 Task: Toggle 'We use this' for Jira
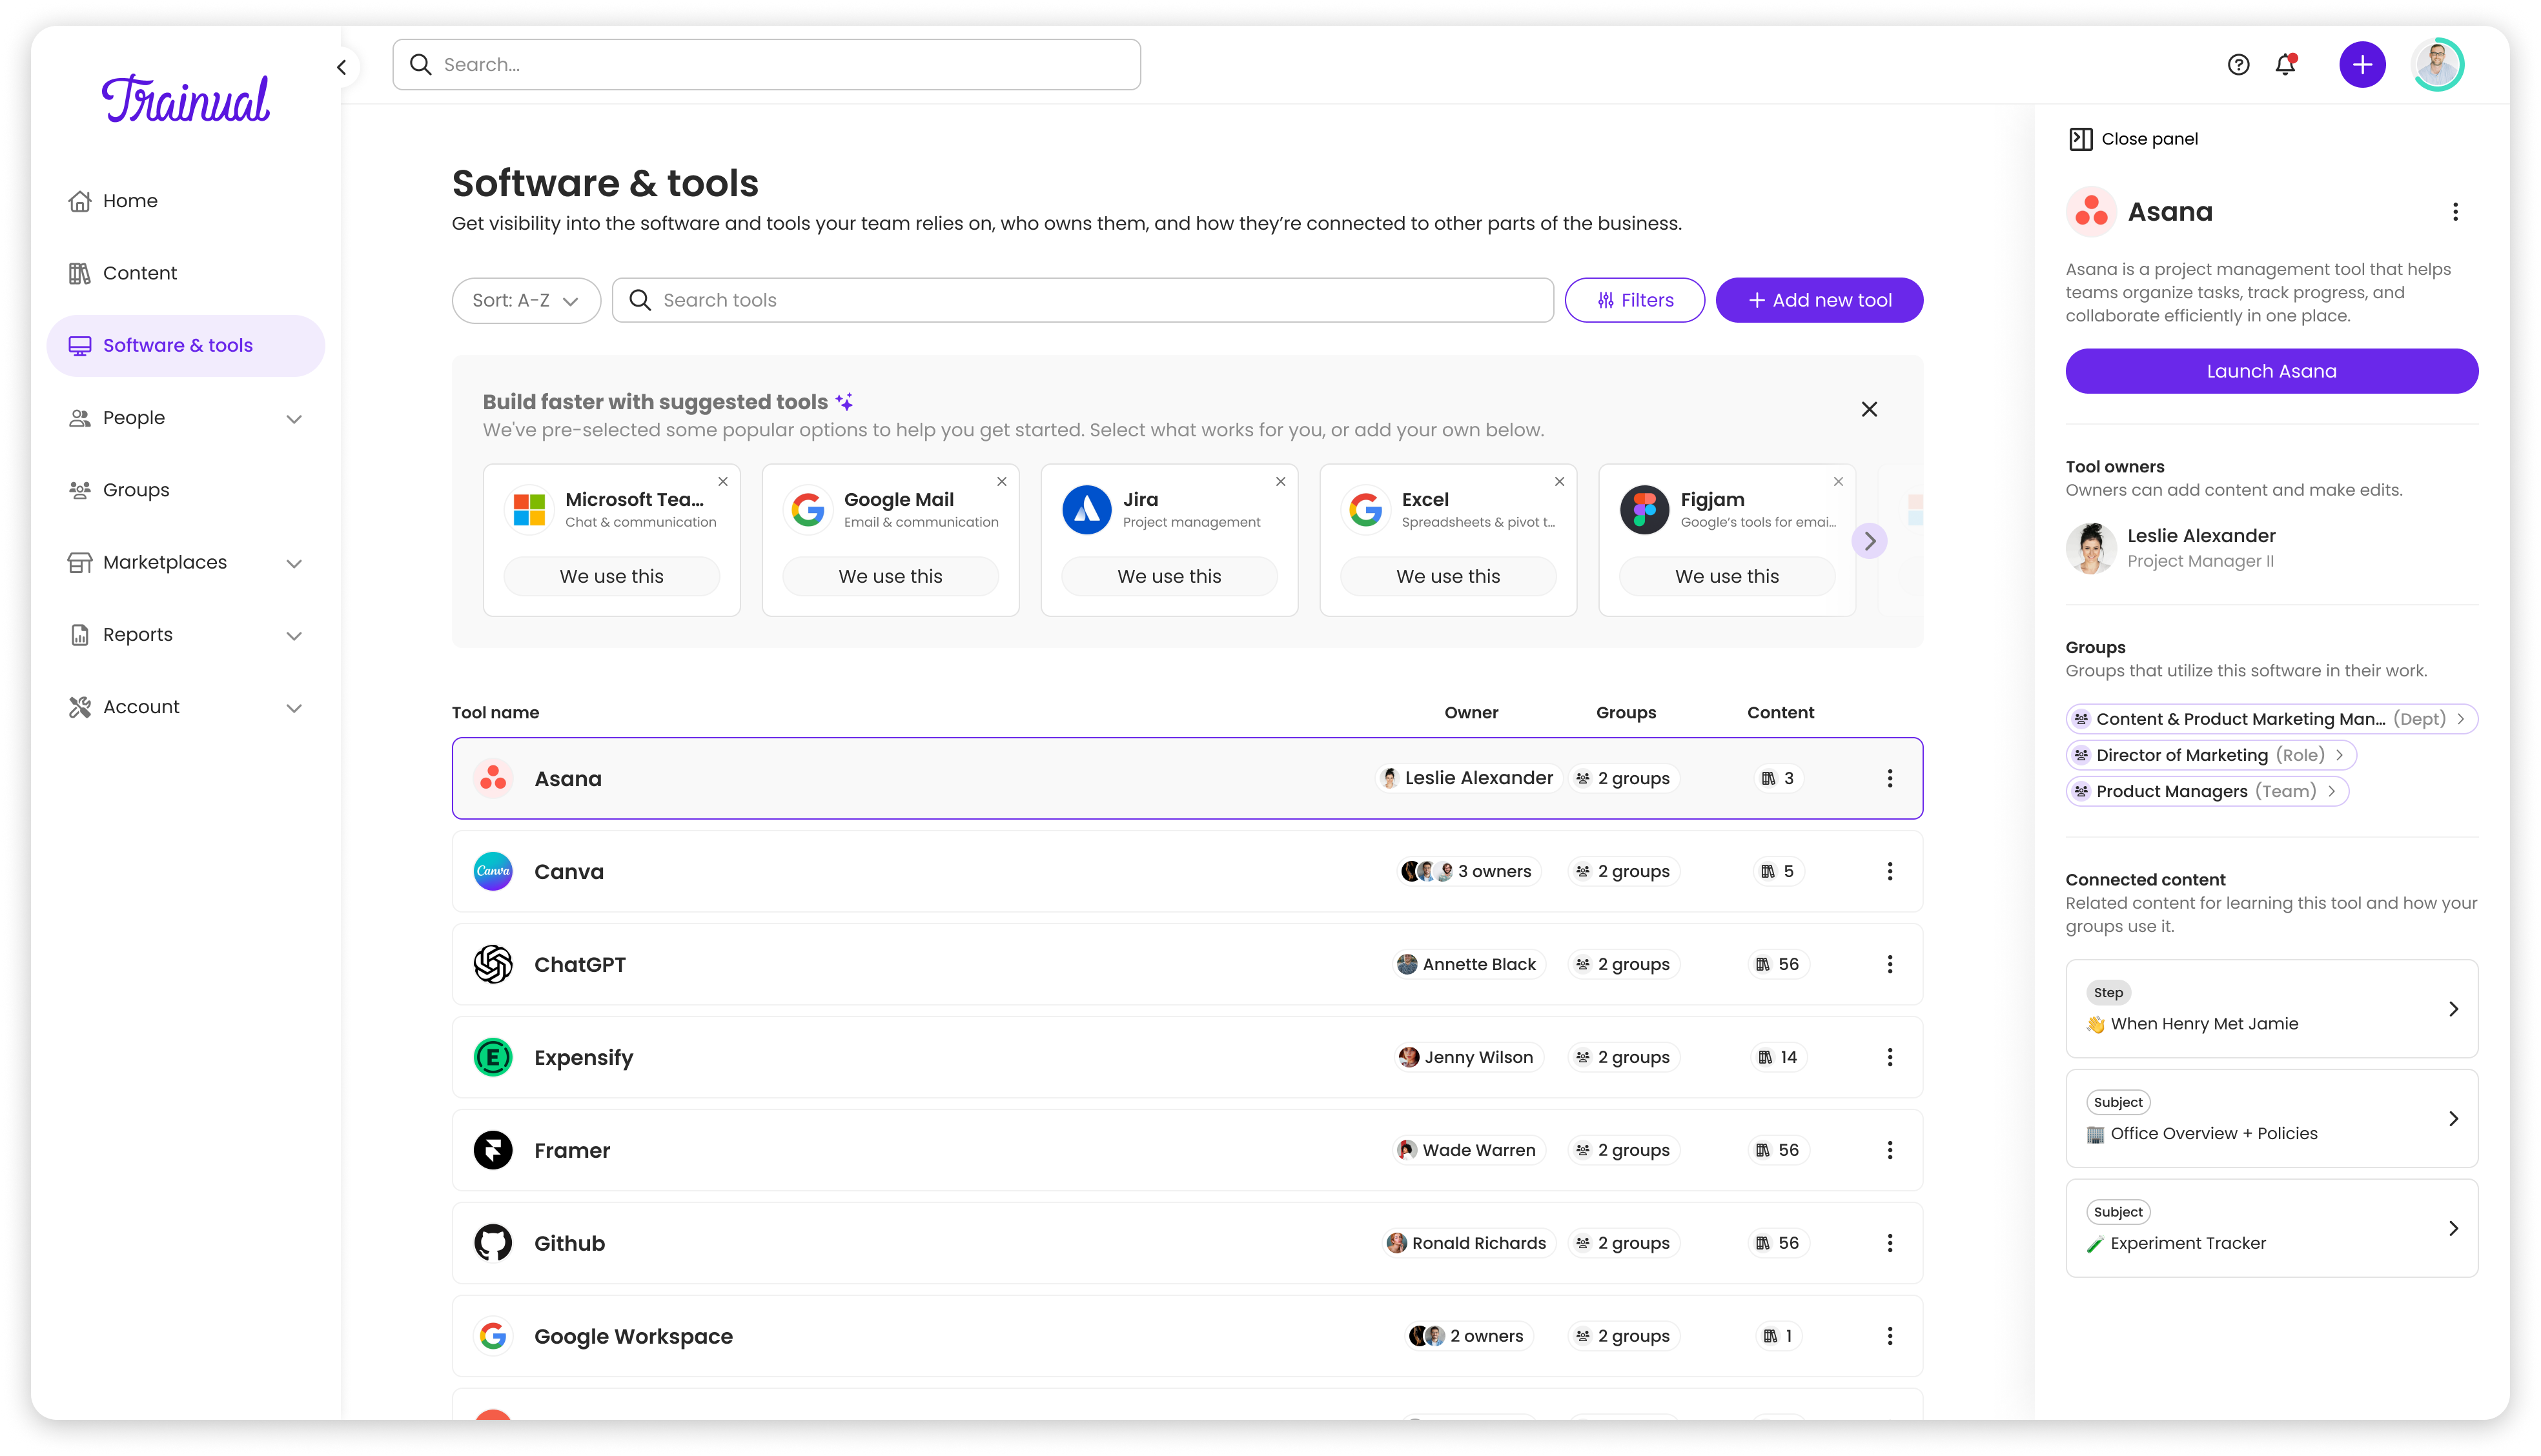[x=1169, y=576]
